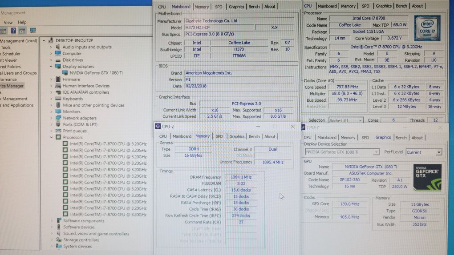Open the Help menu in Computer Management
This screenshot has height=255, width=454.
click(22, 22)
